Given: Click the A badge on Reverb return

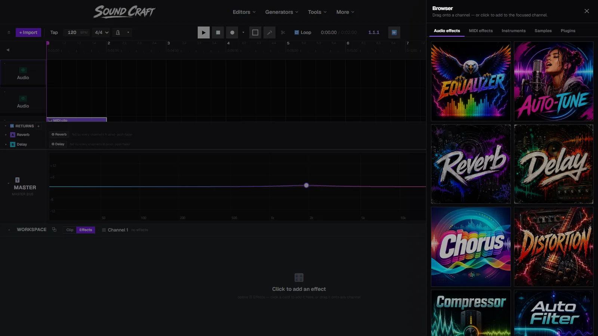Looking at the screenshot, I should [x=13, y=135].
